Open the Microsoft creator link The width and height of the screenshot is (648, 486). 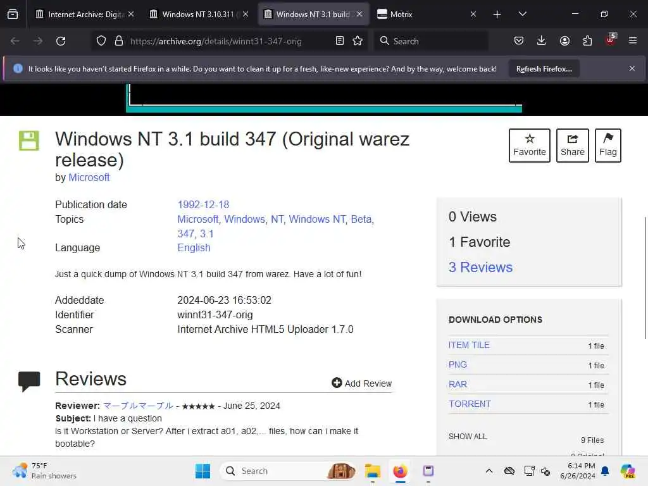(x=89, y=178)
